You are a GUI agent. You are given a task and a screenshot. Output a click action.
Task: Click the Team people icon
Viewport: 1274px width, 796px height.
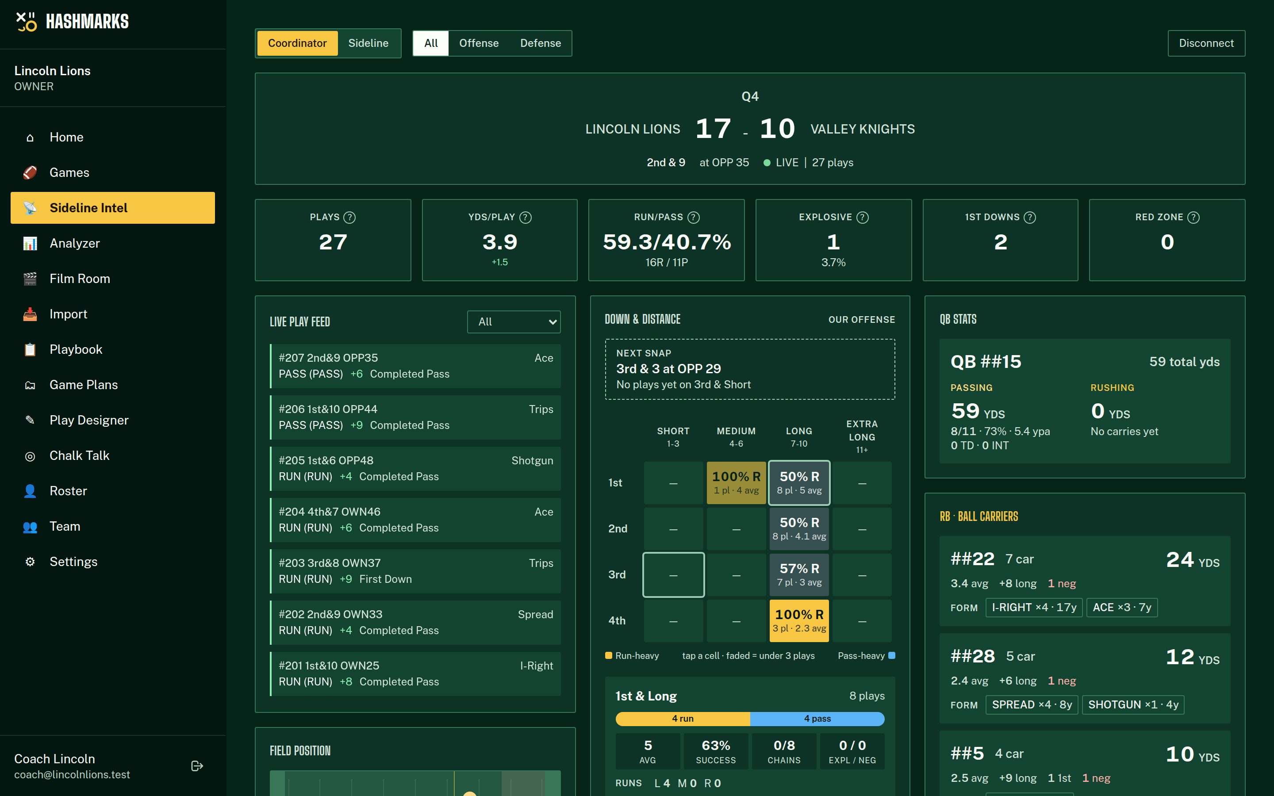[30, 526]
